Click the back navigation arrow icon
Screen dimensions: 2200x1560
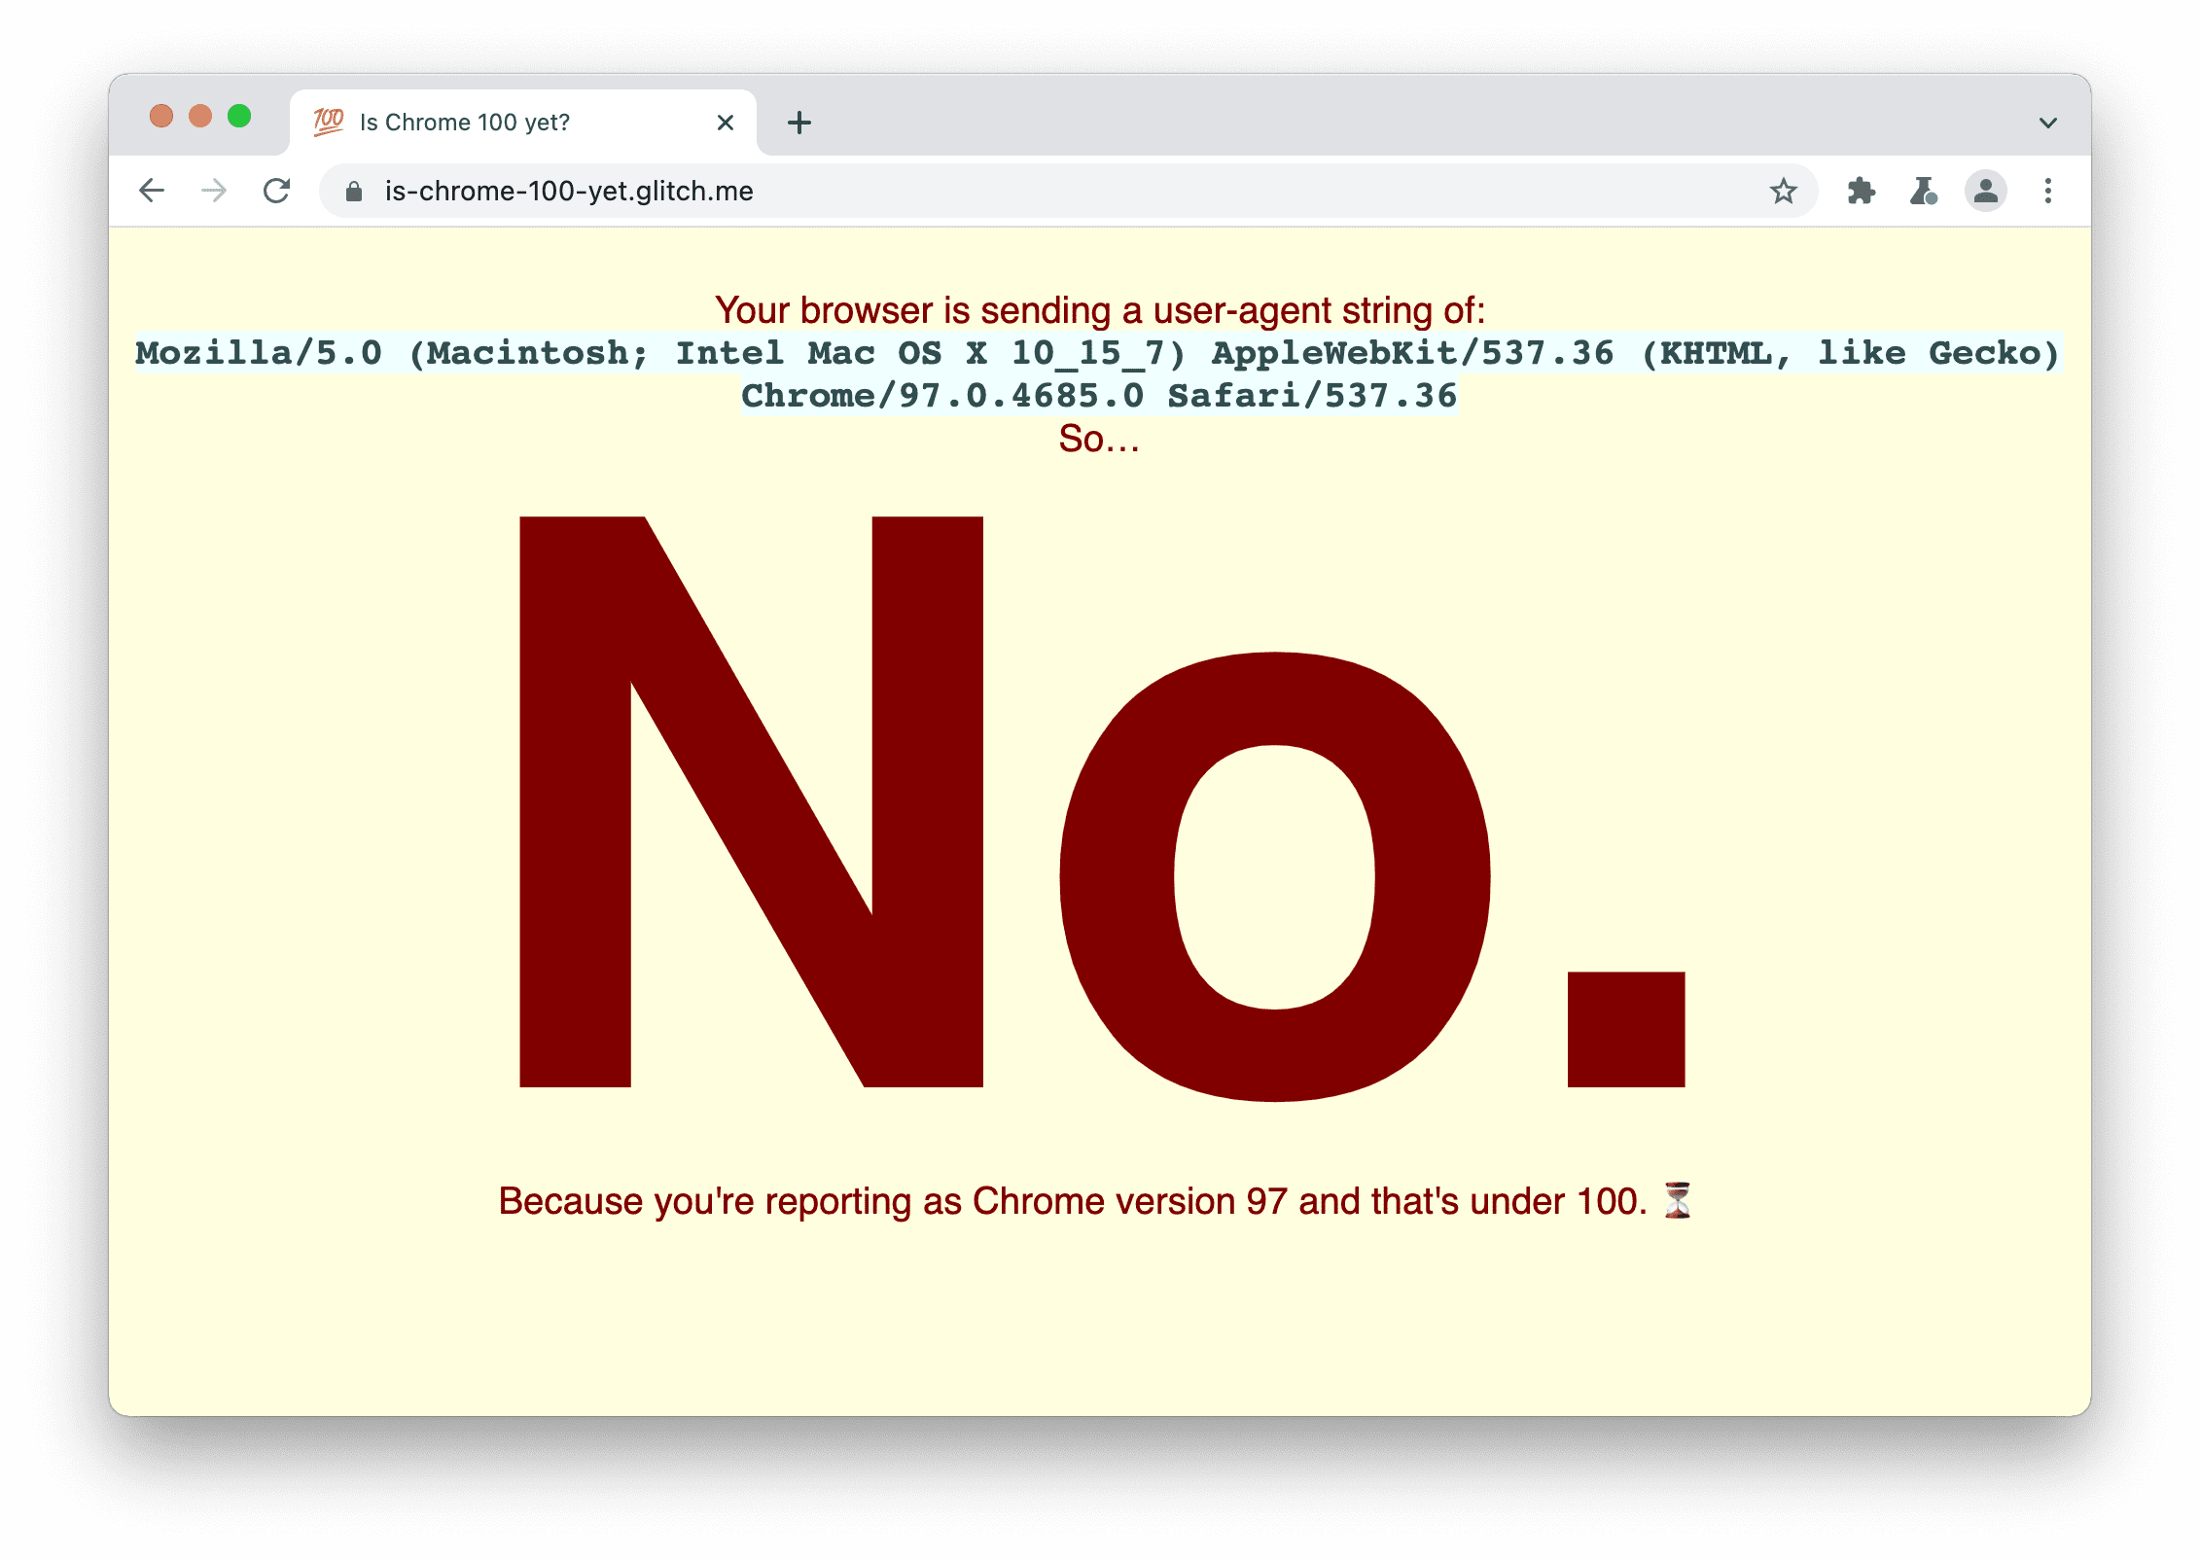coord(152,191)
